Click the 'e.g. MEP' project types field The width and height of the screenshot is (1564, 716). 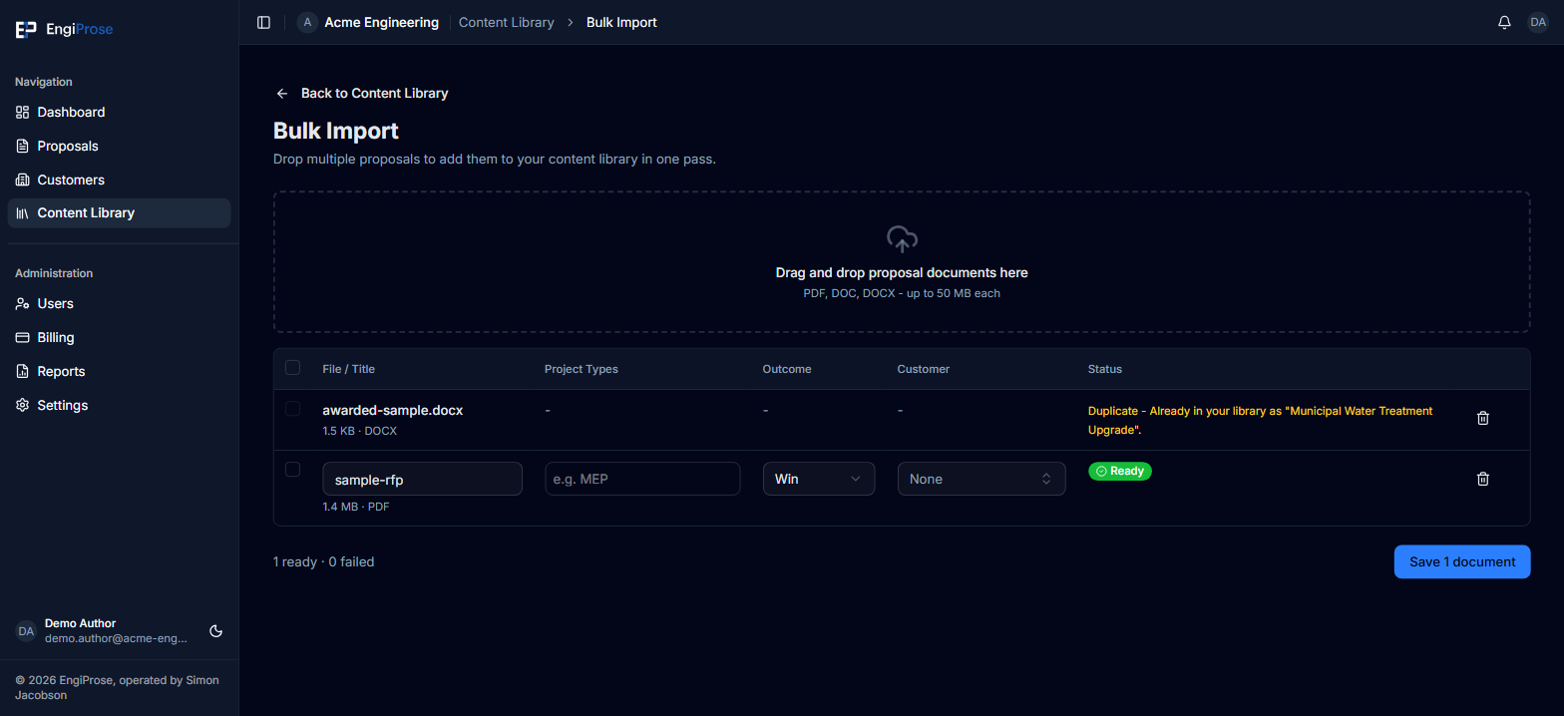click(x=642, y=479)
